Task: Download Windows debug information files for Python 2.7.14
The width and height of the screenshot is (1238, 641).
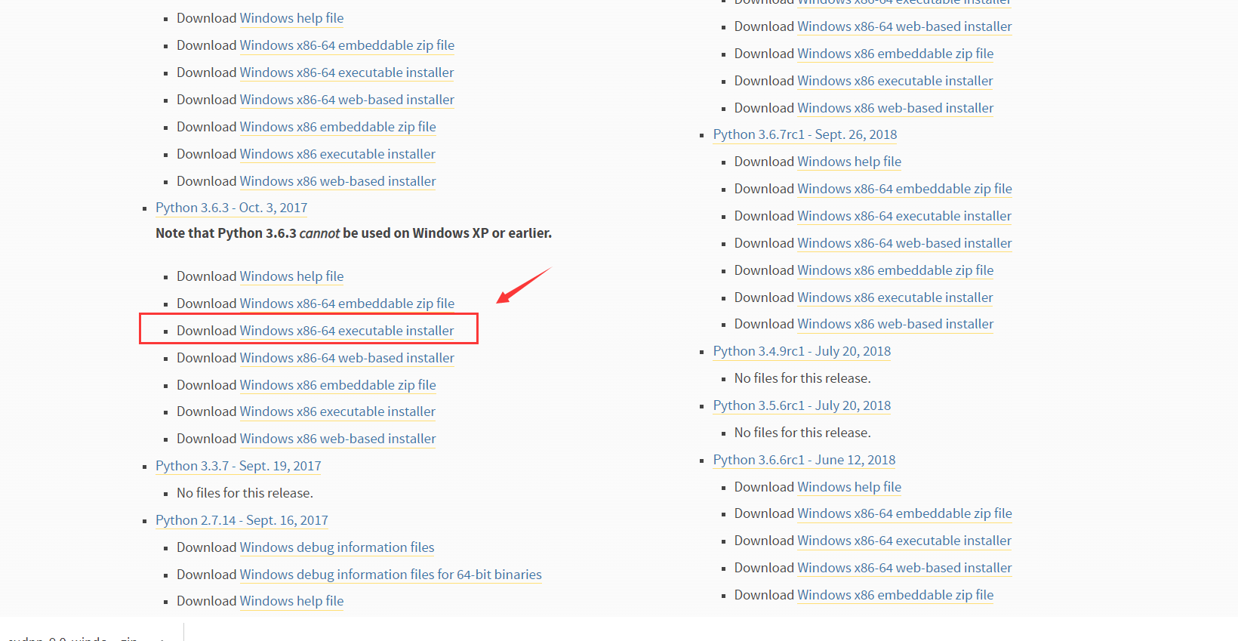Action: click(337, 547)
